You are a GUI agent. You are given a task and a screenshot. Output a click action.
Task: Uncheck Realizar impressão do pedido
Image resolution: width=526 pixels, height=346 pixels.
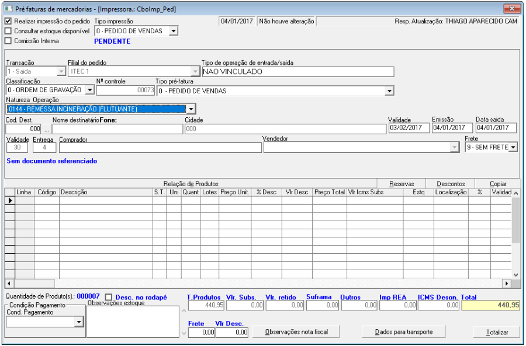point(8,21)
